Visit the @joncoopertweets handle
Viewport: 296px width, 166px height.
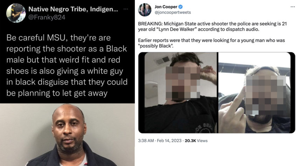coord(173,13)
